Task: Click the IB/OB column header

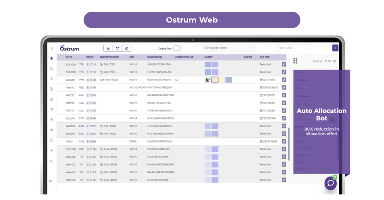Action: tap(90, 57)
